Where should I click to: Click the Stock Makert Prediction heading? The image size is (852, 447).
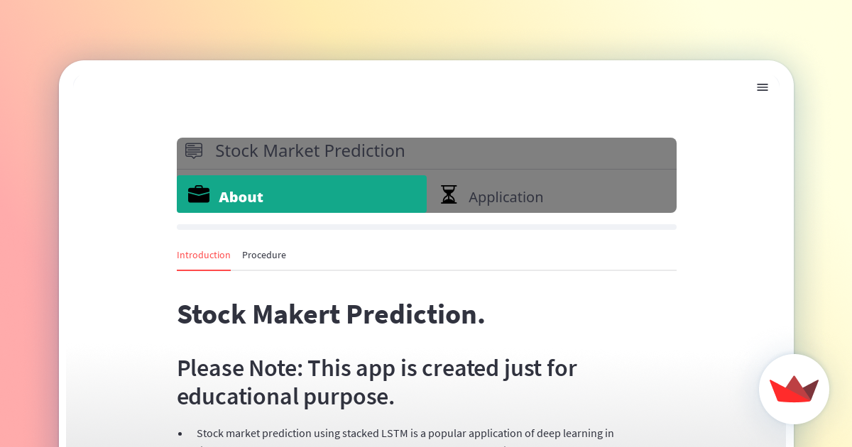click(331, 314)
